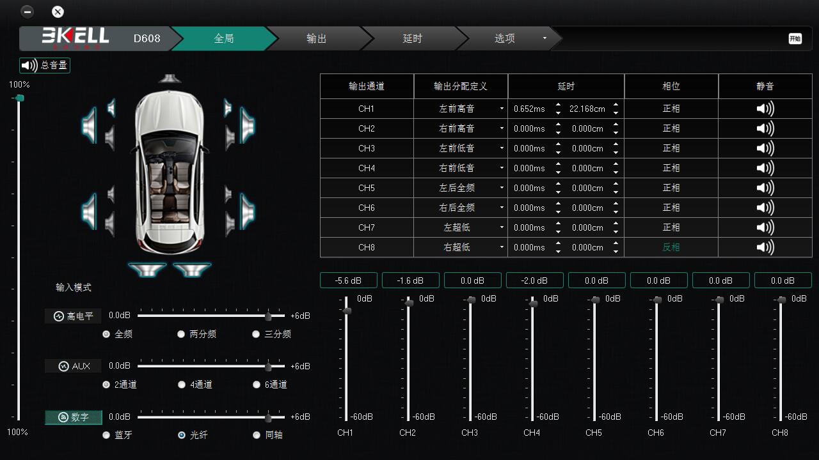Click the 3KELL logo

[76, 37]
